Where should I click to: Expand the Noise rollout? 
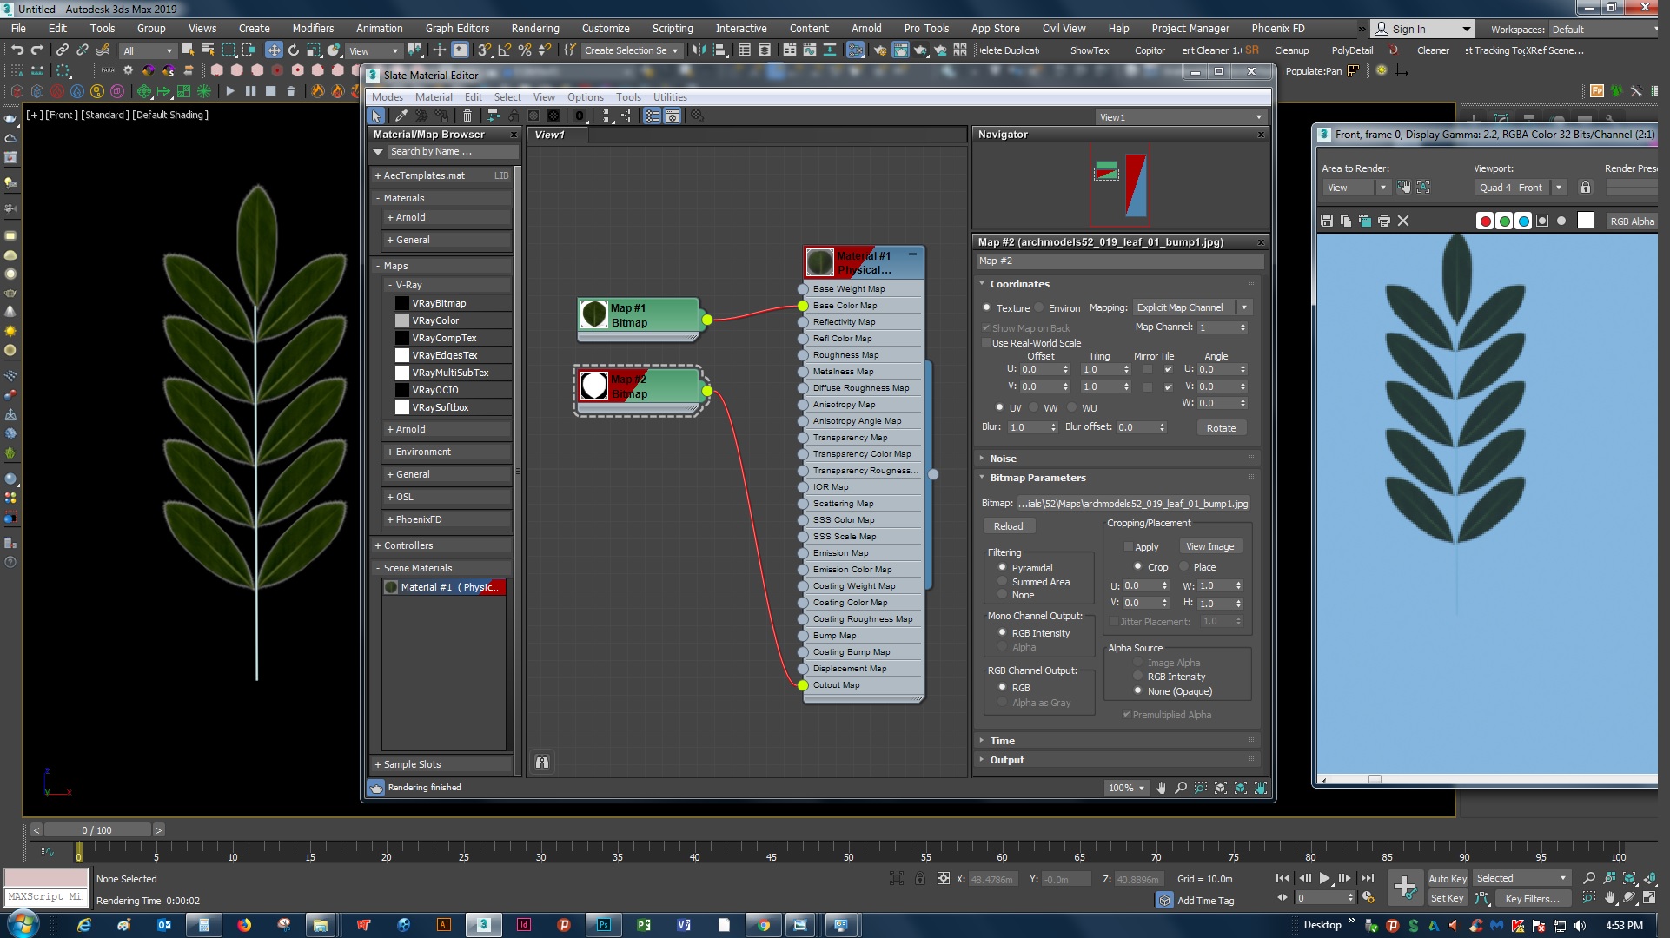pyautogui.click(x=1003, y=459)
